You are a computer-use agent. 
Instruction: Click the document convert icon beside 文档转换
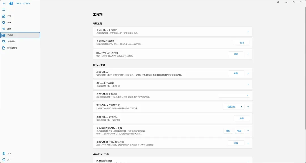[x=4, y=42]
